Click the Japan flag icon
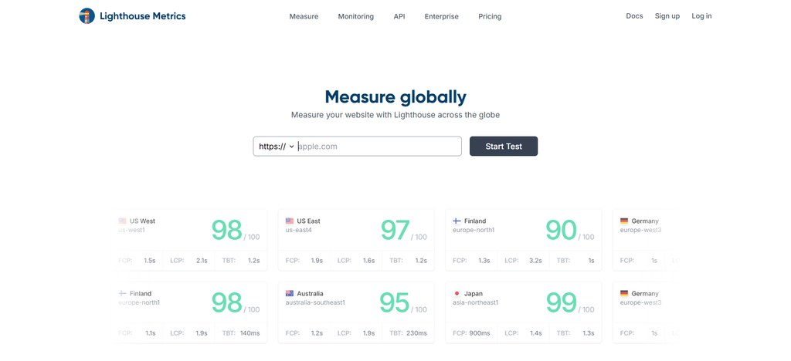Image resolution: width=791 pixels, height=361 pixels. pos(457,294)
